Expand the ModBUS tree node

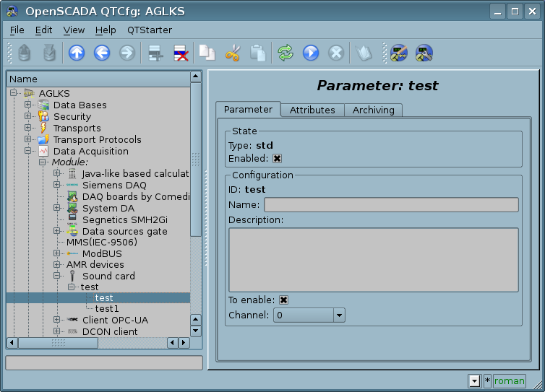(57, 253)
